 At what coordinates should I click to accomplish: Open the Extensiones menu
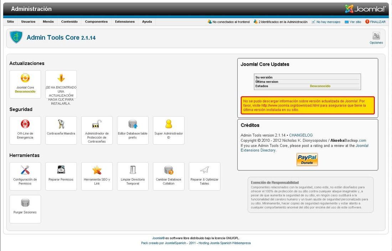[125, 22]
